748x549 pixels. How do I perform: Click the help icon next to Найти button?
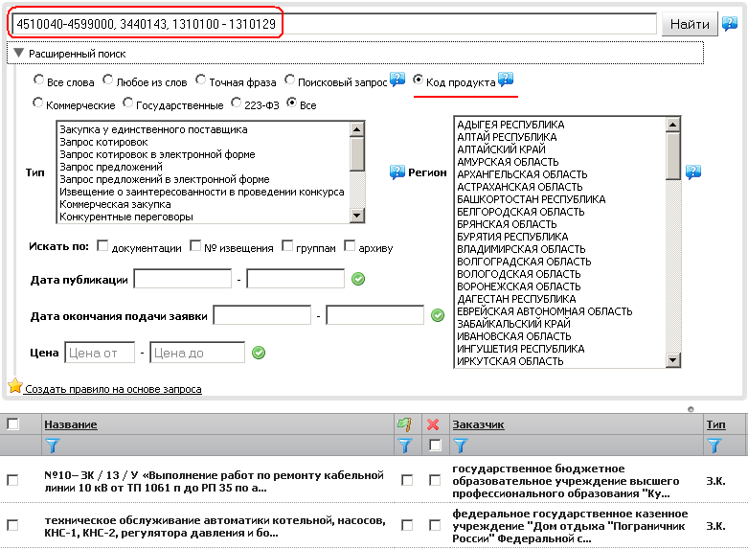(x=730, y=24)
